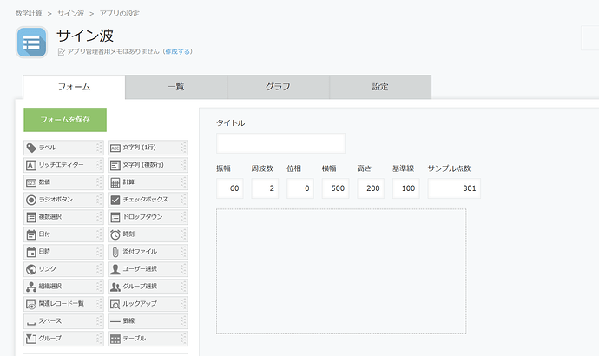Select the リッチエディター field icon
This screenshot has width=599, height=356.
pos(31,165)
